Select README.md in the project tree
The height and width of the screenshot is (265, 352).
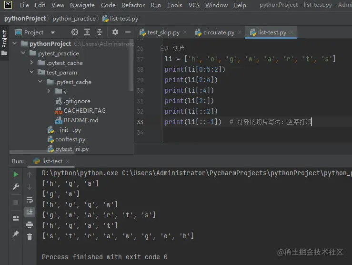pos(77,120)
